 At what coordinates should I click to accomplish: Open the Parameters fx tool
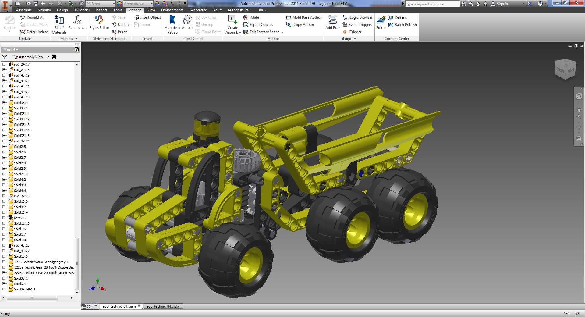point(77,22)
